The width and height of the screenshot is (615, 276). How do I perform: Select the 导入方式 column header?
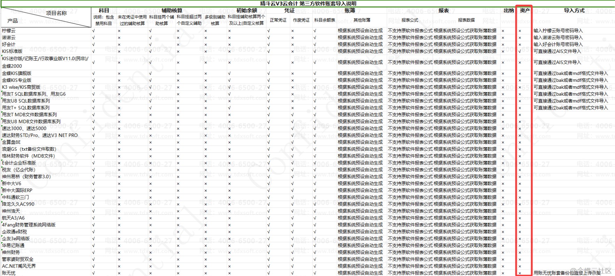click(574, 10)
